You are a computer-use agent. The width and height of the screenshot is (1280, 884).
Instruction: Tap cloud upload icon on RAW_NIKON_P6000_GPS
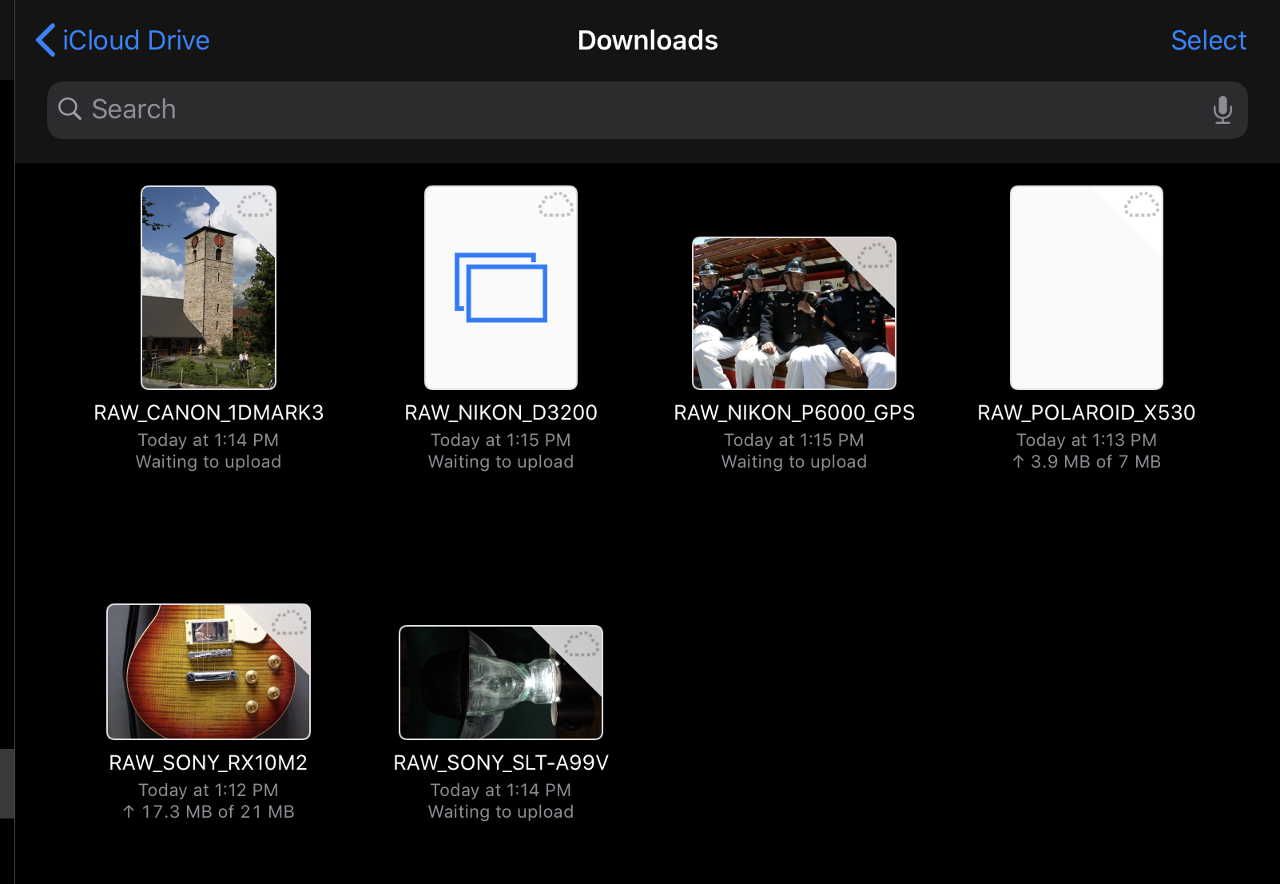click(x=875, y=257)
